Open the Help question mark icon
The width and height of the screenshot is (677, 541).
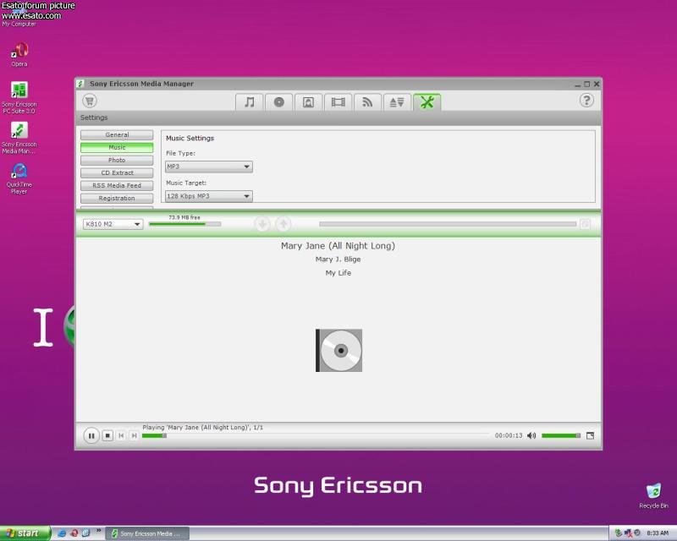click(x=586, y=101)
